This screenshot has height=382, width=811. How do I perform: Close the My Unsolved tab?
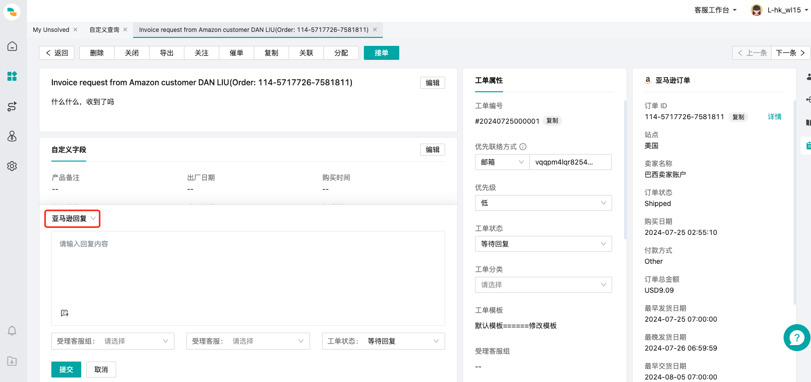tap(75, 29)
